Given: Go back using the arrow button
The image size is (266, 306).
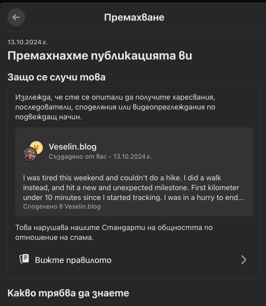Looking at the screenshot, I should (x=16, y=17).
